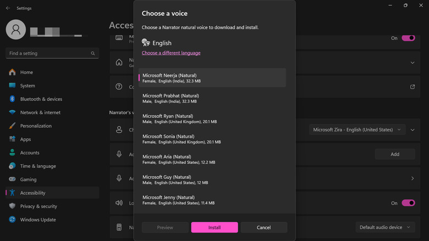Toggle the lower On switch near speaker row

(x=408, y=203)
